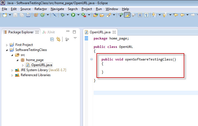Open the Project menu
198x126 pixels.
(87, 9)
